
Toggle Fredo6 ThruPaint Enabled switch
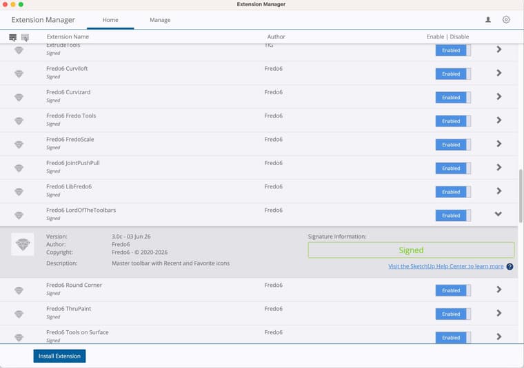click(x=453, y=314)
